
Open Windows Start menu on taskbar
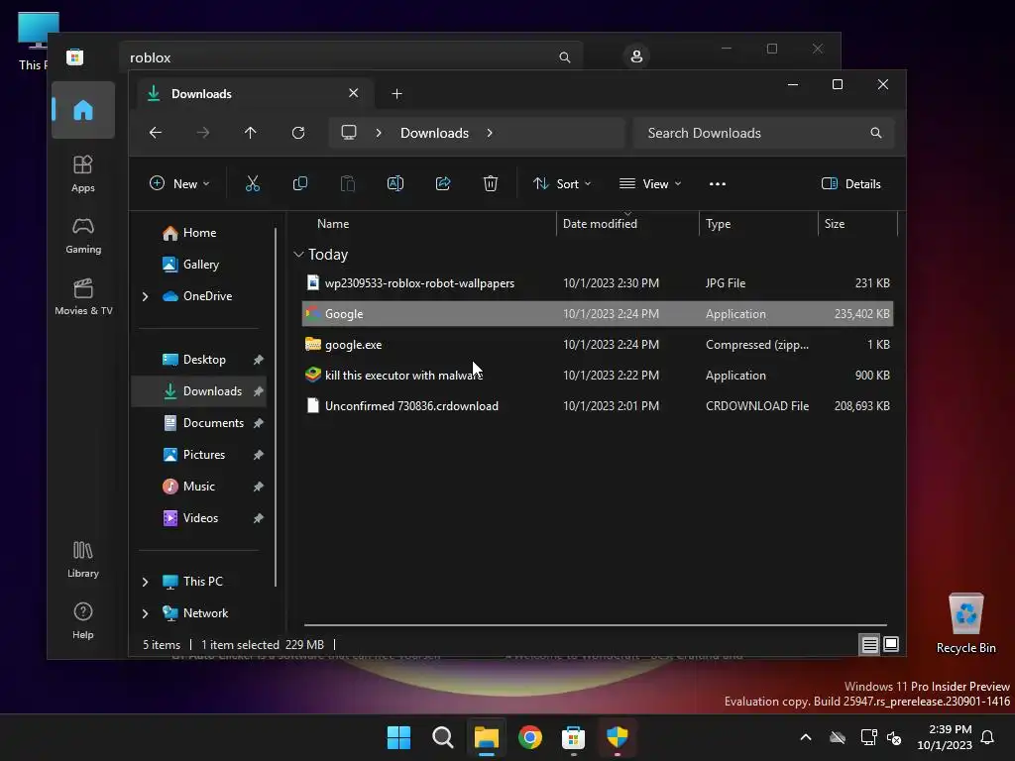pyautogui.click(x=398, y=737)
